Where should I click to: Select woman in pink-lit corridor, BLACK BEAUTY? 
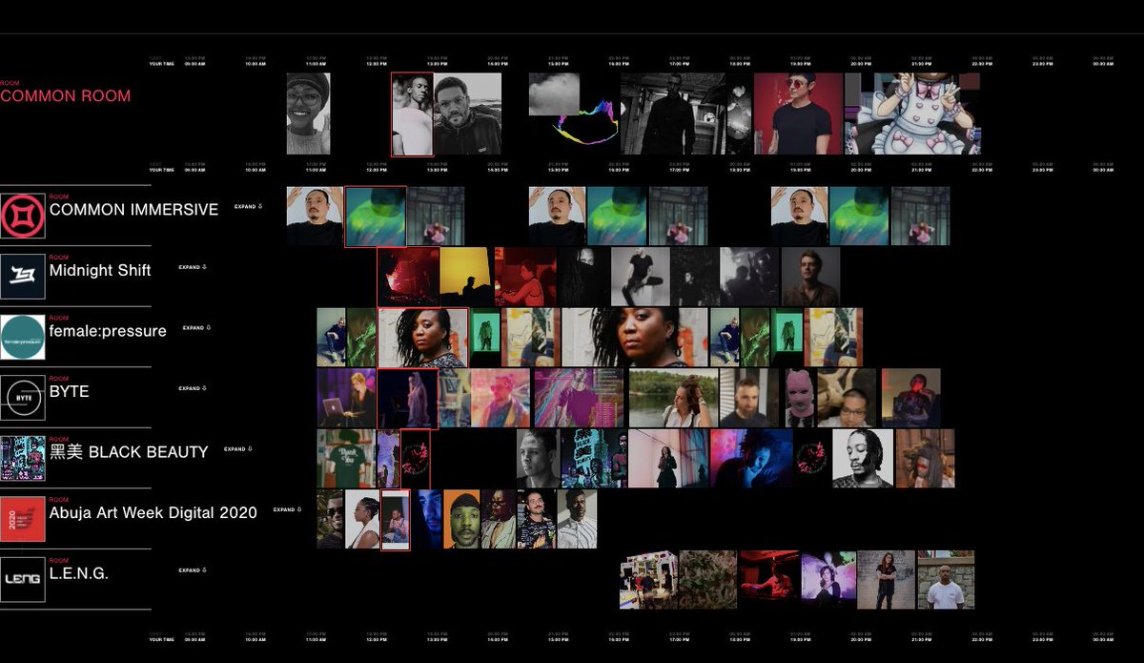[668, 459]
